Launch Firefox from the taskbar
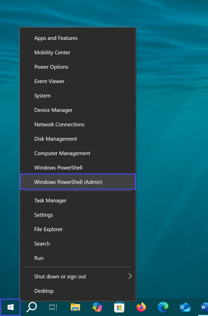Image resolution: width=208 pixels, height=316 pixels. click(x=141, y=307)
